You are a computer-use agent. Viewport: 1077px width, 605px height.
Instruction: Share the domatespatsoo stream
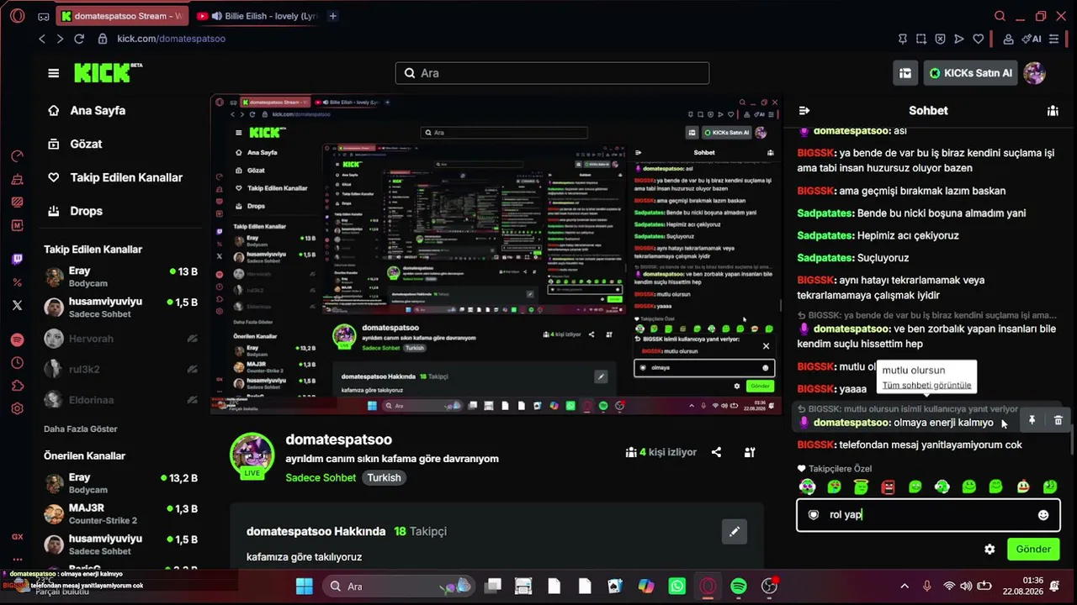[x=716, y=452]
